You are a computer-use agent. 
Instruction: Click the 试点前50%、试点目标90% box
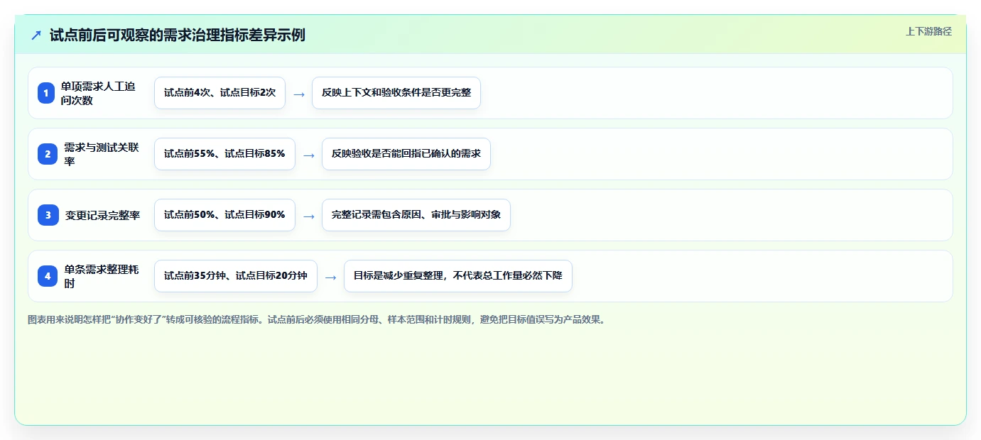click(224, 215)
